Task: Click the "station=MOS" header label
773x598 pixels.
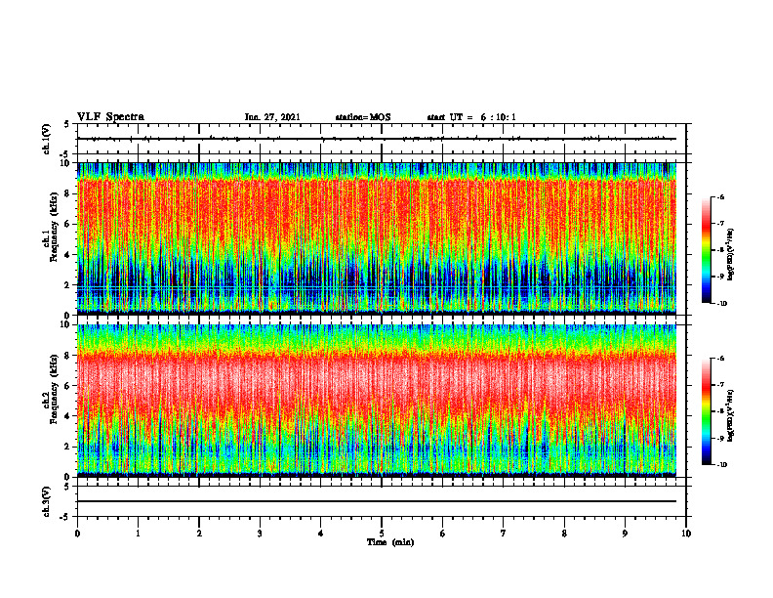Action: (x=363, y=117)
